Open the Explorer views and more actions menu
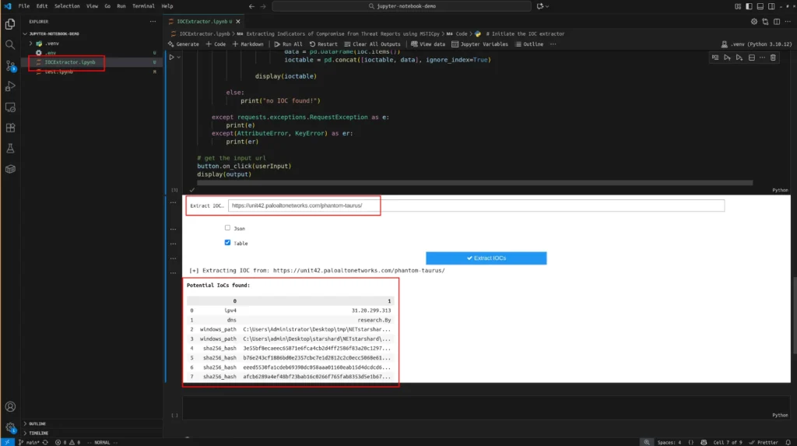 pos(153,21)
